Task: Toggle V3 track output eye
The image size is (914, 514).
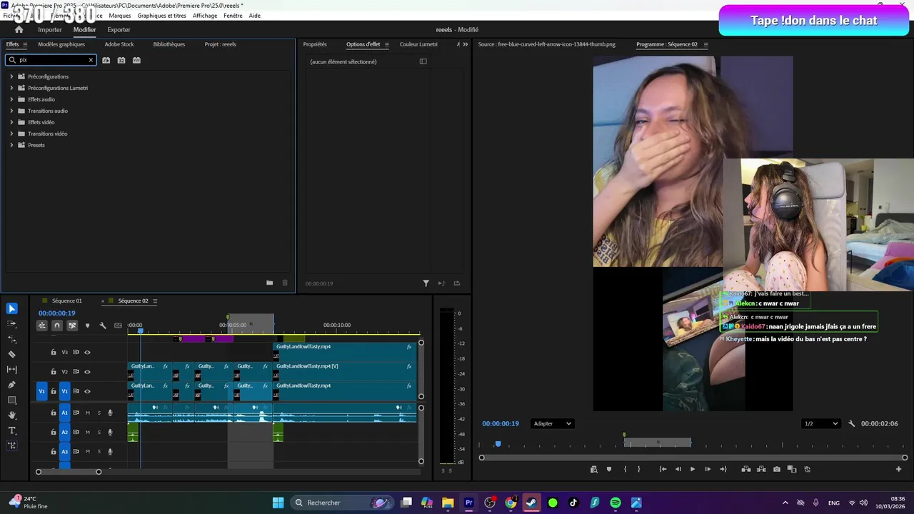Action: click(87, 352)
